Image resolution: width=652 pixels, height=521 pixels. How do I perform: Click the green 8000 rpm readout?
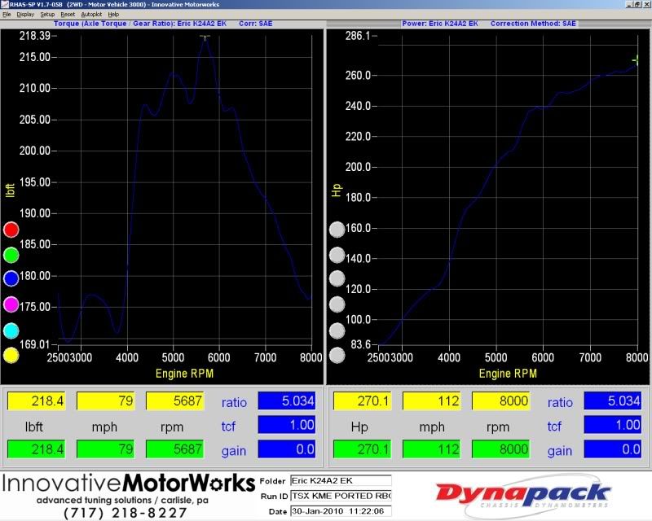[501, 449]
